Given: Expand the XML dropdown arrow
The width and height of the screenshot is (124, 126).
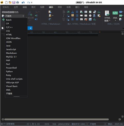Looking at the screenshot, I should point(115,20).
